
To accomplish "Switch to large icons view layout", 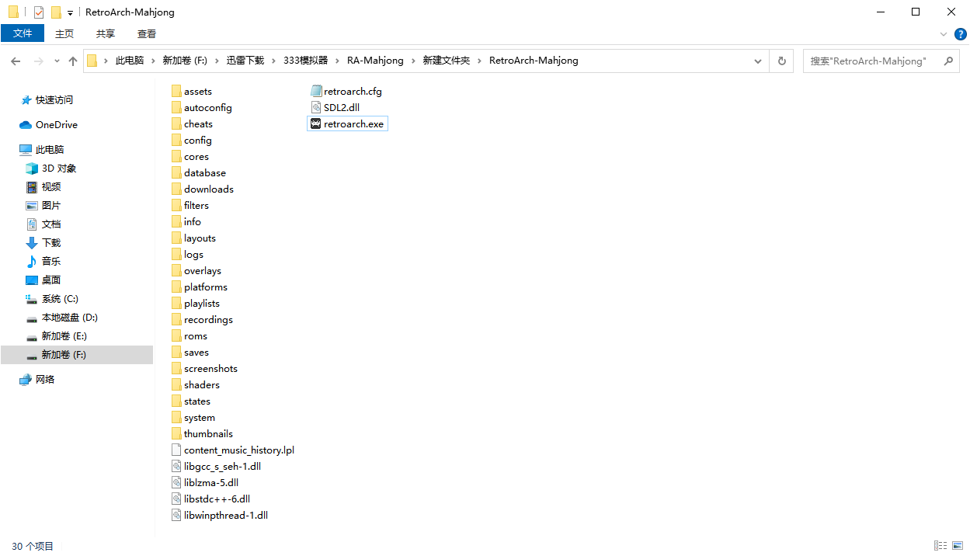I will (959, 546).
